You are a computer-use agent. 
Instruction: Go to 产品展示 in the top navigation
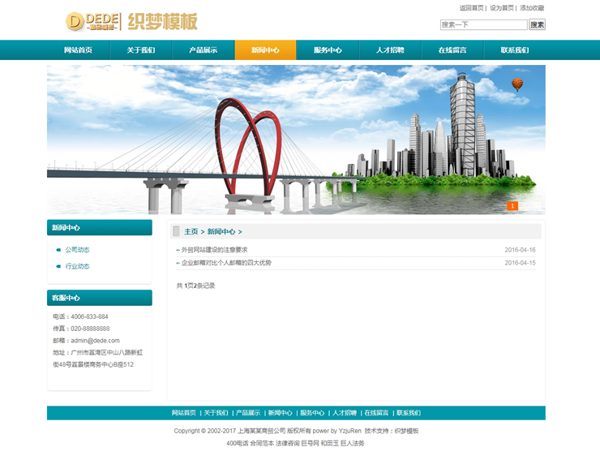[x=203, y=50]
